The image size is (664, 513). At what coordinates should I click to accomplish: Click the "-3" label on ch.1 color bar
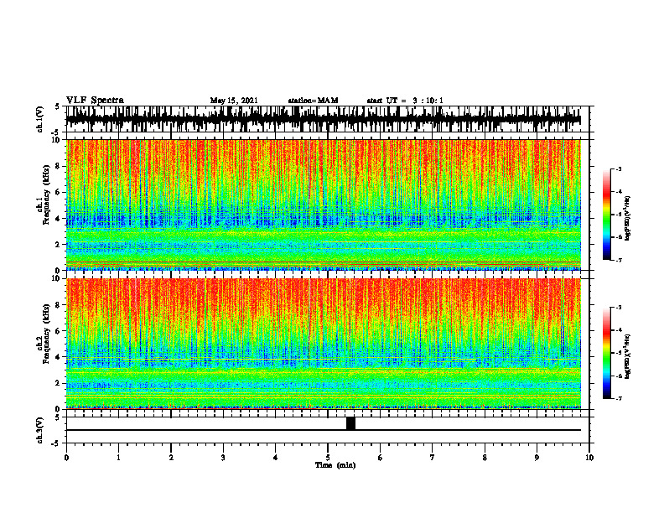pos(619,168)
